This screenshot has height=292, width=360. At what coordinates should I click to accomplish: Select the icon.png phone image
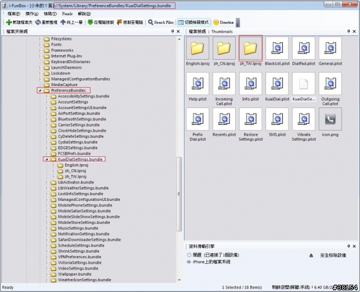330,119
